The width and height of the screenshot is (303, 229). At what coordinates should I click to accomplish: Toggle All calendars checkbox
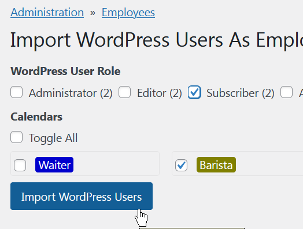point(16,137)
